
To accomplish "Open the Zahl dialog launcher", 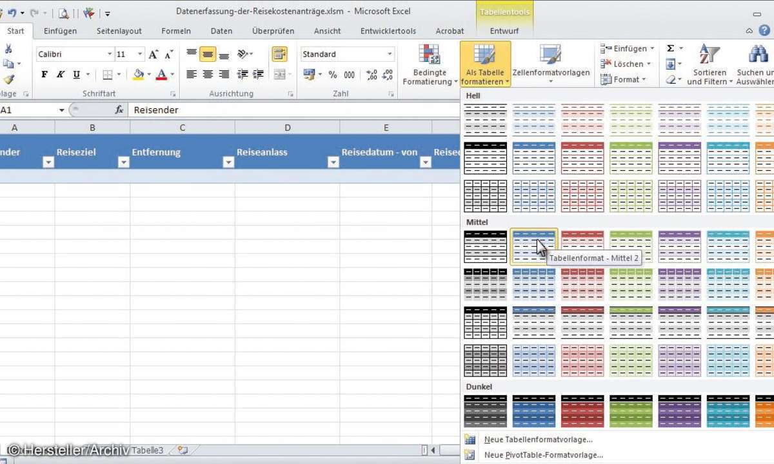I will [391, 94].
